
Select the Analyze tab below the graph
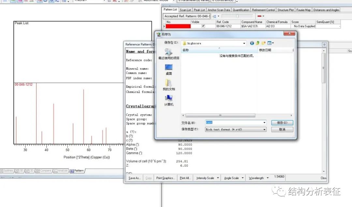coord(60,171)
